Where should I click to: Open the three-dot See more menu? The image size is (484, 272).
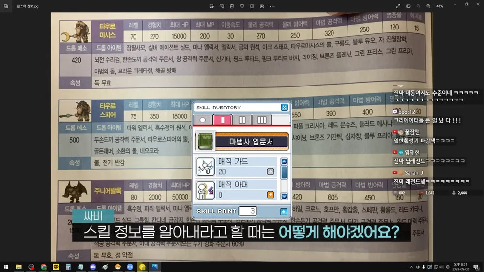pos(272,6)
